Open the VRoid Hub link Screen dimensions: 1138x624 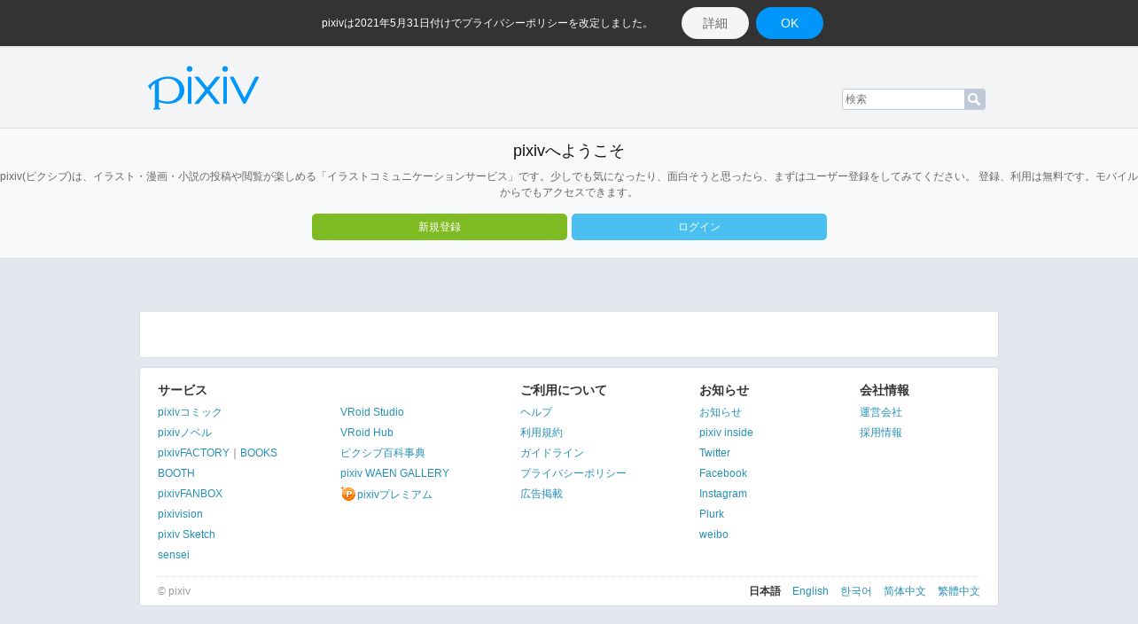[x=367, y=433]
